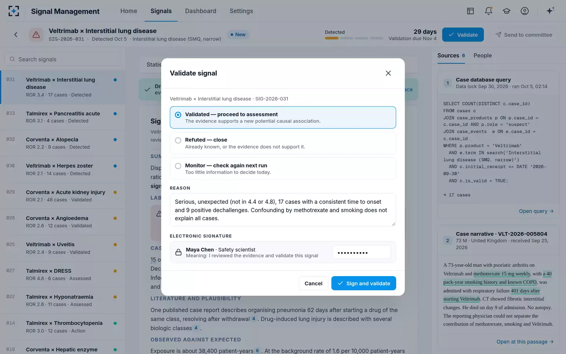Follow Open at this passage link

(525, 342)
